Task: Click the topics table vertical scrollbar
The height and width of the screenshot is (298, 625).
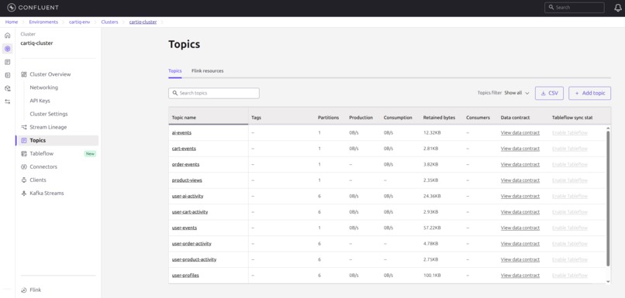Action: pos(608,198)
